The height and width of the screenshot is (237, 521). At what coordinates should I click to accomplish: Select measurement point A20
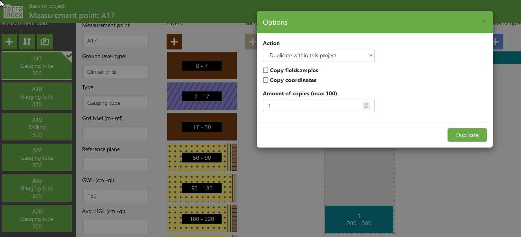37,219
